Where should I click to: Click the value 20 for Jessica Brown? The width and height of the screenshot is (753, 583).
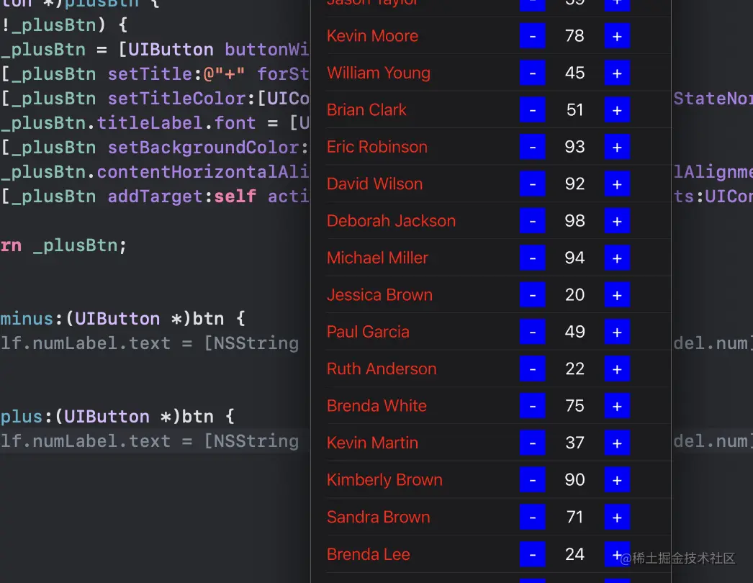click(x=574, y=295)
